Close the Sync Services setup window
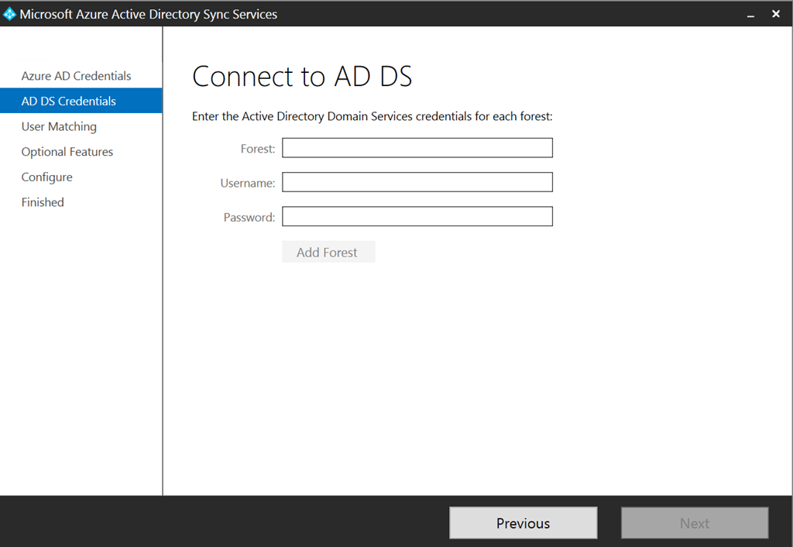Screen dimensions: 793x547 pos(775,14)
